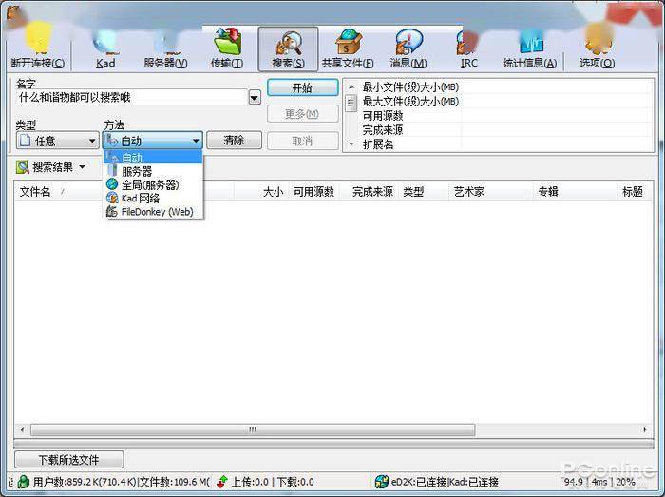Open the 服务器 servers toolbar icon
Viewport: 665px width, 497px height.
click(165, 48)
